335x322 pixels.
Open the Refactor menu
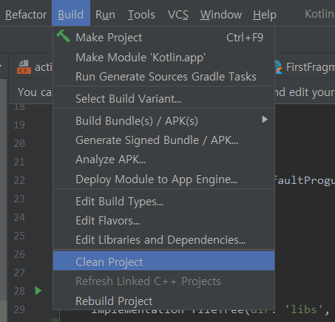click(26, 15)
